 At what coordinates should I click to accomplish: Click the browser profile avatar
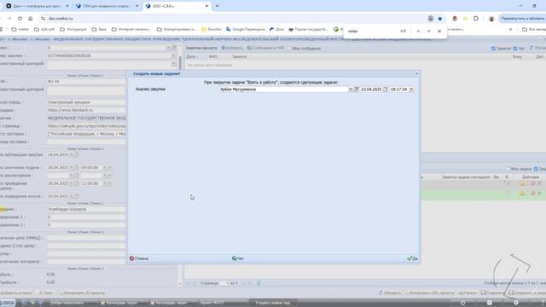click(491, 19)
